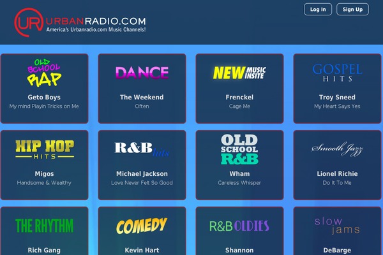The width and height of the screenshot is (383, 255).
Task: Open the Hip Hop Hits channel logo
Action: pyautogui.click(x=45, y=149)
